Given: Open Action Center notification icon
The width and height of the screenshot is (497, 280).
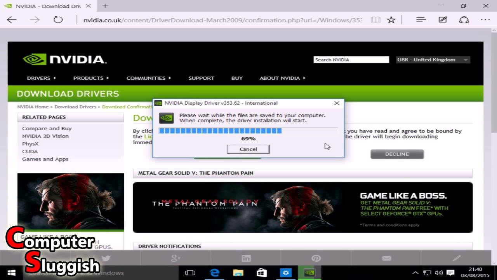Looking at the screenshot, I should 450,273.
